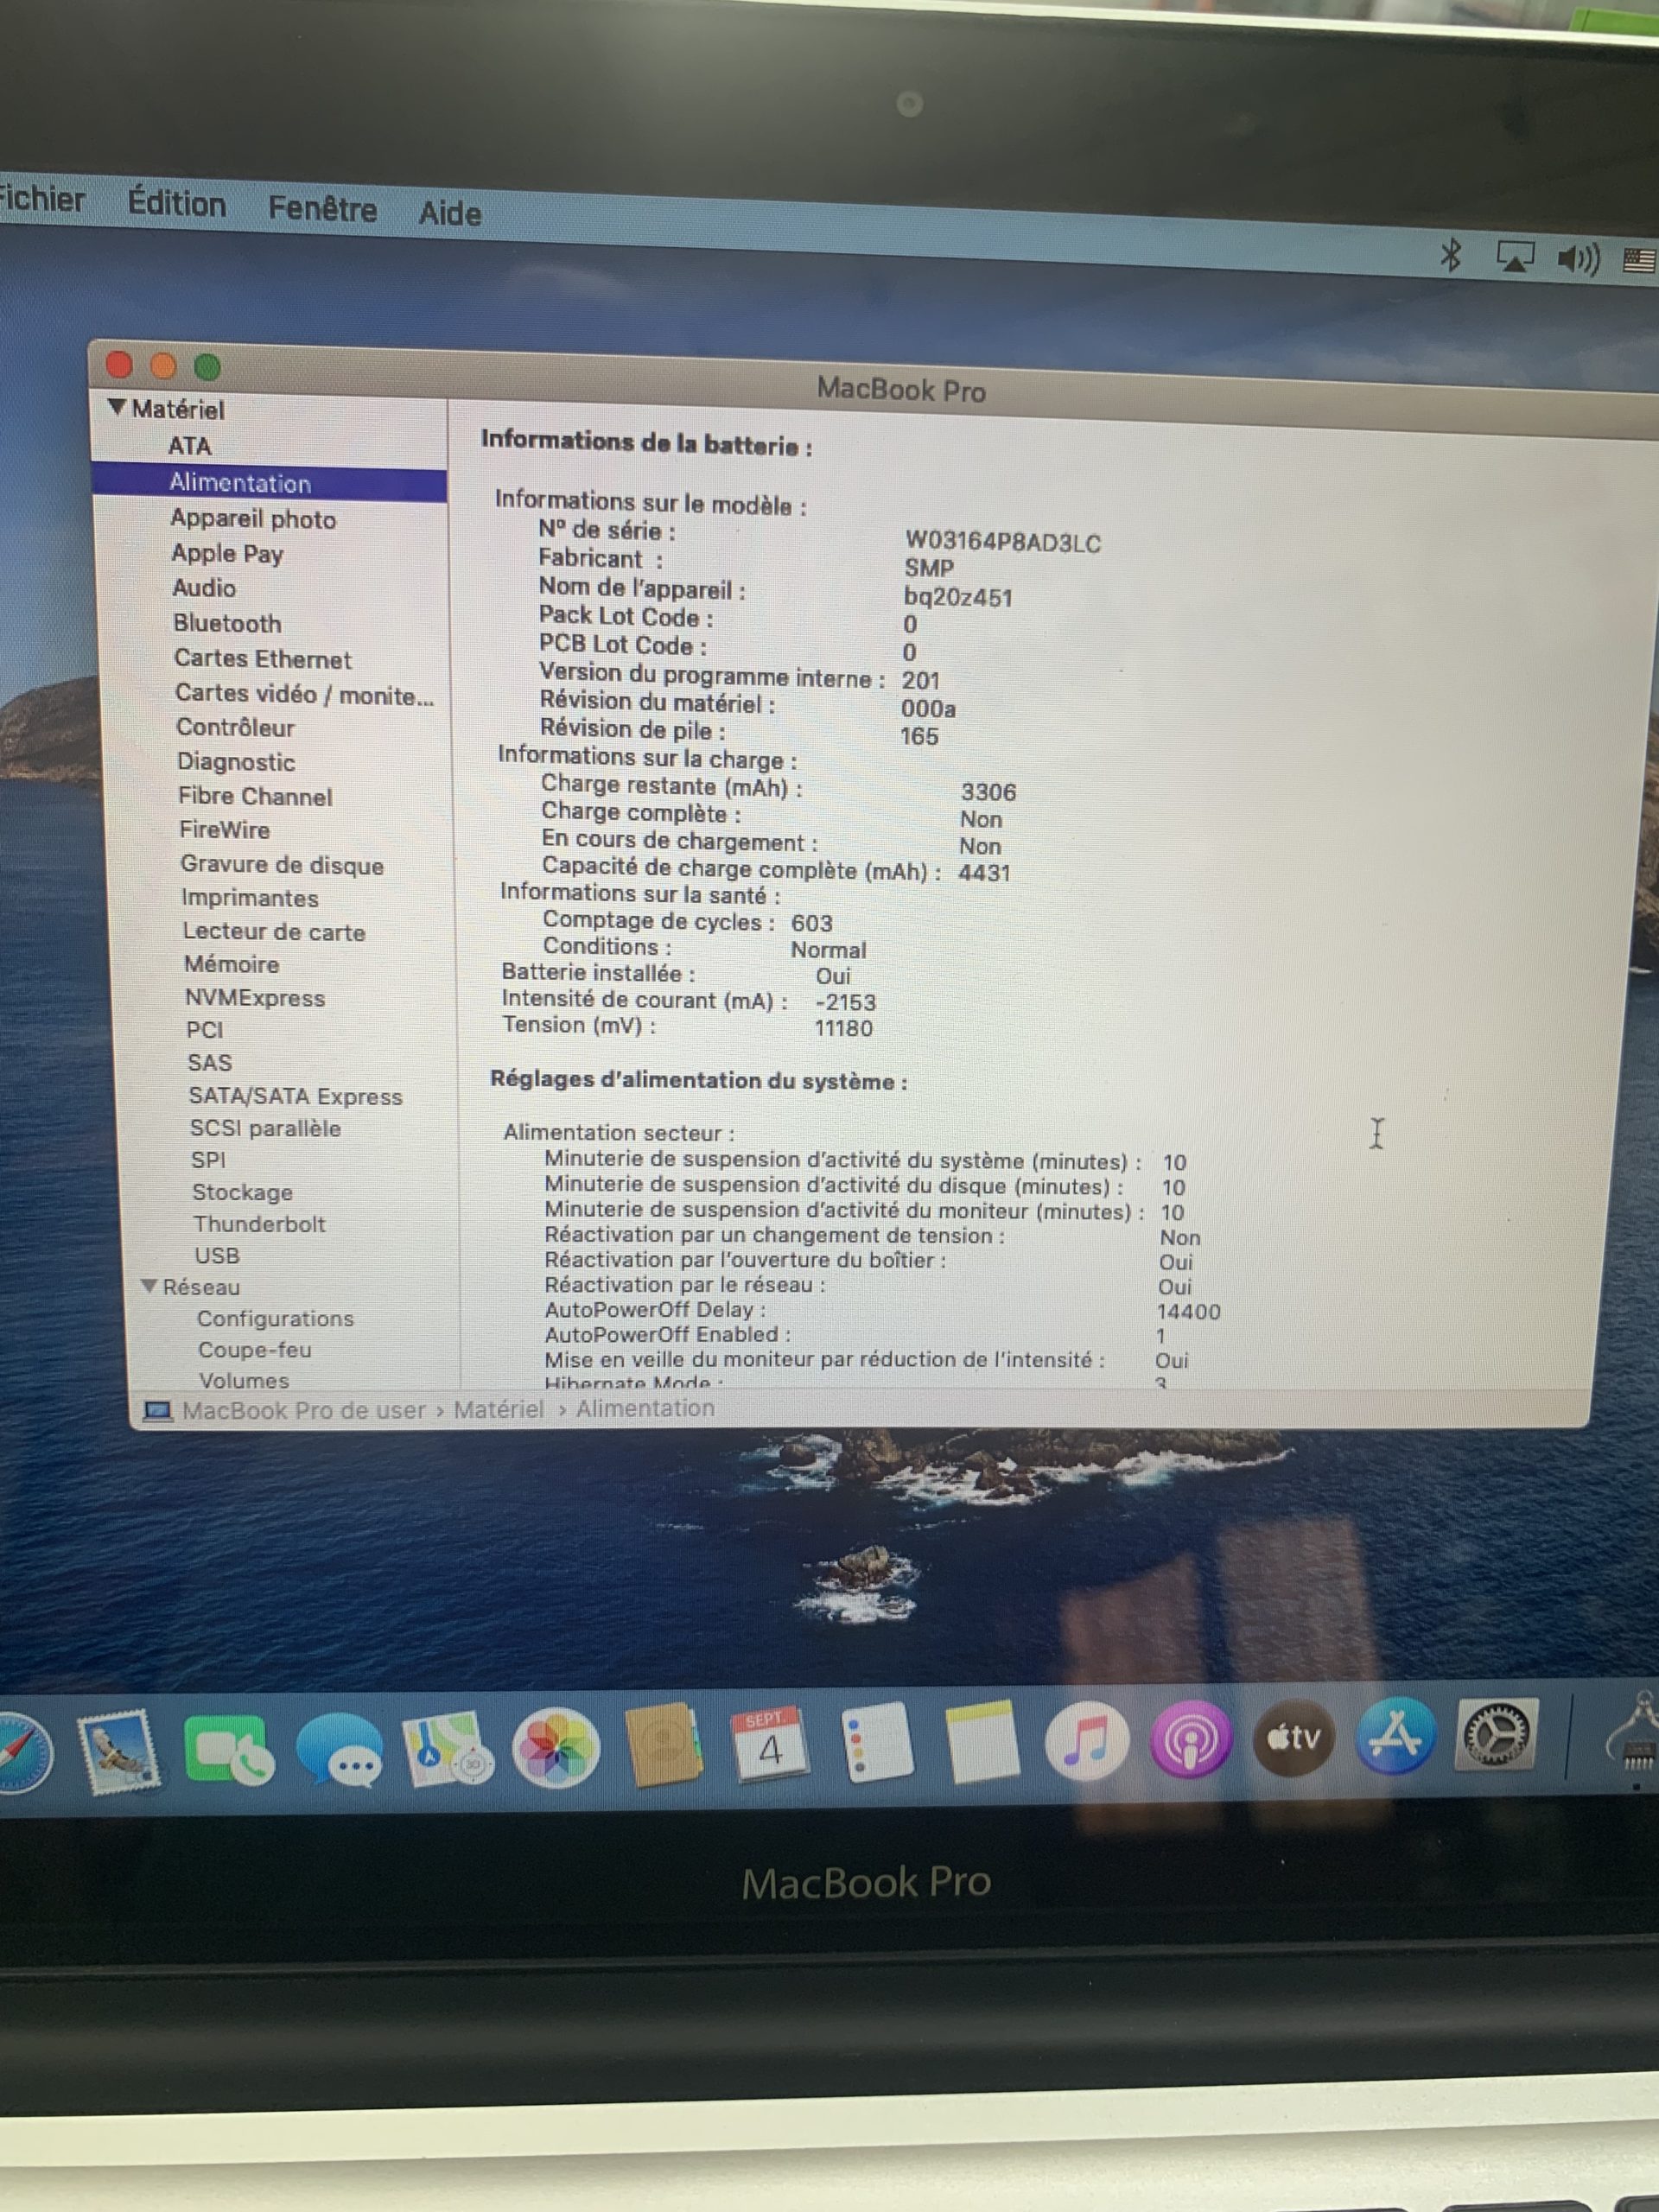Image resolution: width=1659 pixels, height=2212 pixels.
Task: Open Messages app in Dock
Action: [340, 1750]
